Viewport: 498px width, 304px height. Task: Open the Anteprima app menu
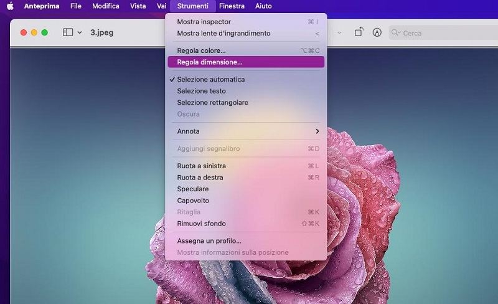pyautogui.click(x=42, y=6)
